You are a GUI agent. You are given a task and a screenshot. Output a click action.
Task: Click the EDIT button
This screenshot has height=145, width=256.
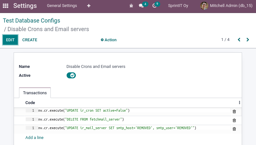point(10,40)
